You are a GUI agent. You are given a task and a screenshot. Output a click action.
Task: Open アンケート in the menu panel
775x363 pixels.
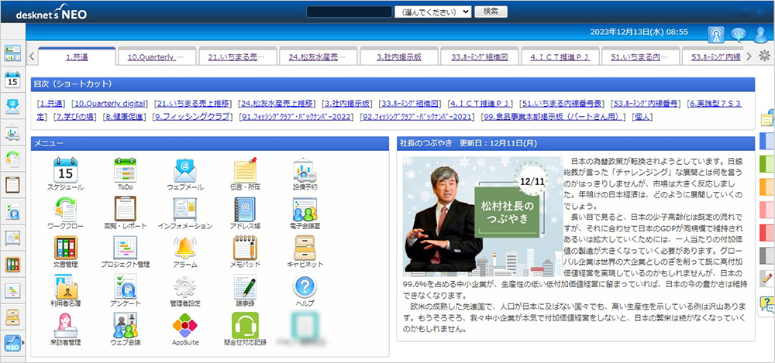pos(125,290)
